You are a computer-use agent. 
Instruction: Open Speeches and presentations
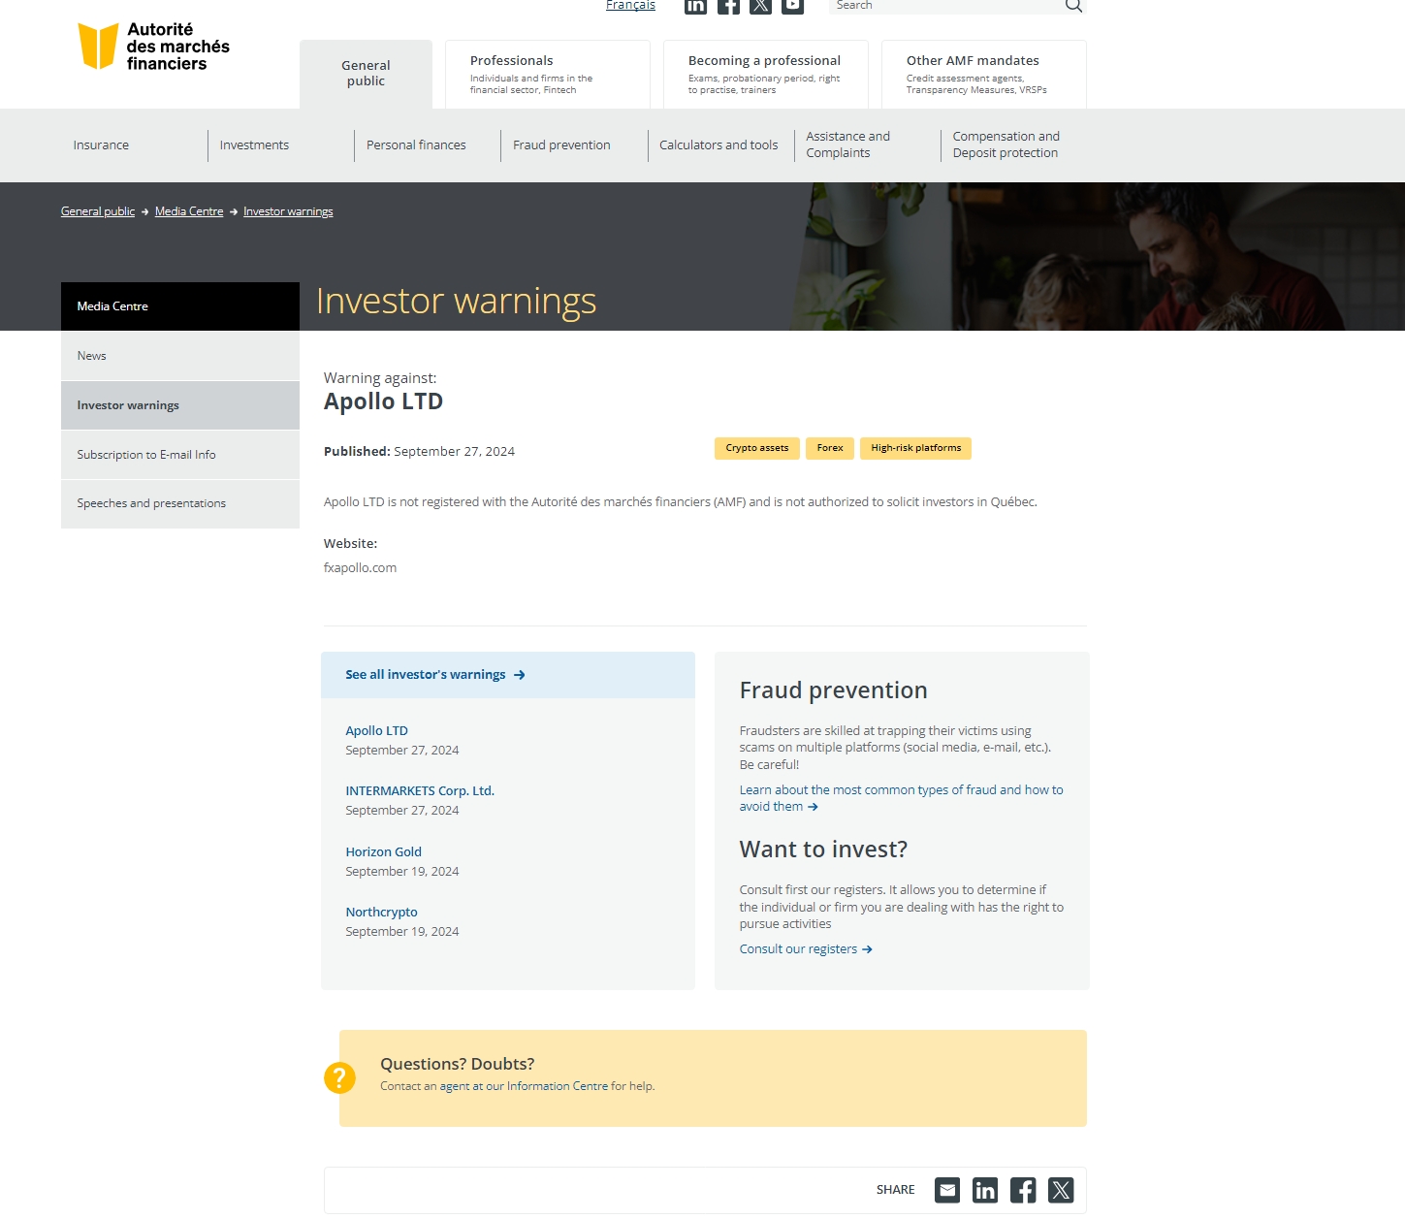pyautogui.click(x=180, y=504)
